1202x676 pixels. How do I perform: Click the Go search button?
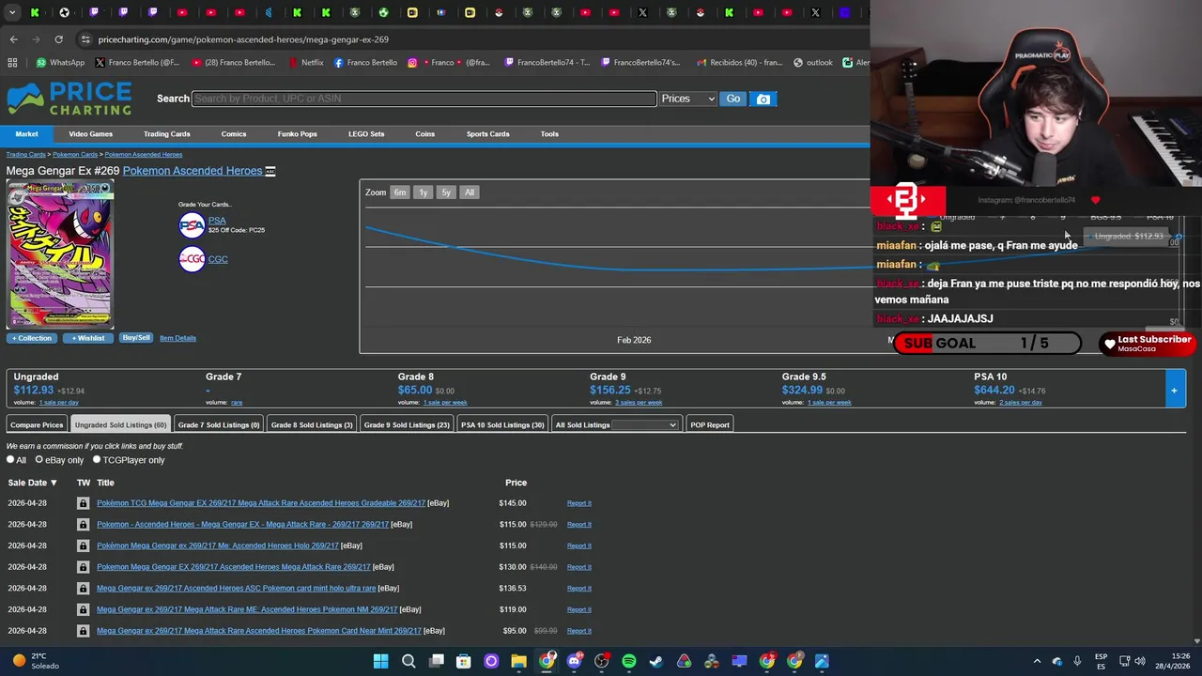tap(733, 99)
